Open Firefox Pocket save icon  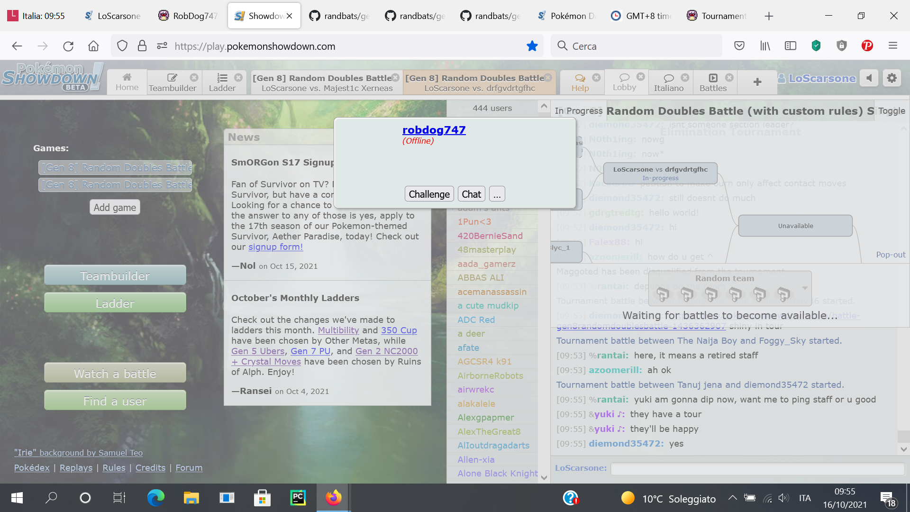point(739,46)
